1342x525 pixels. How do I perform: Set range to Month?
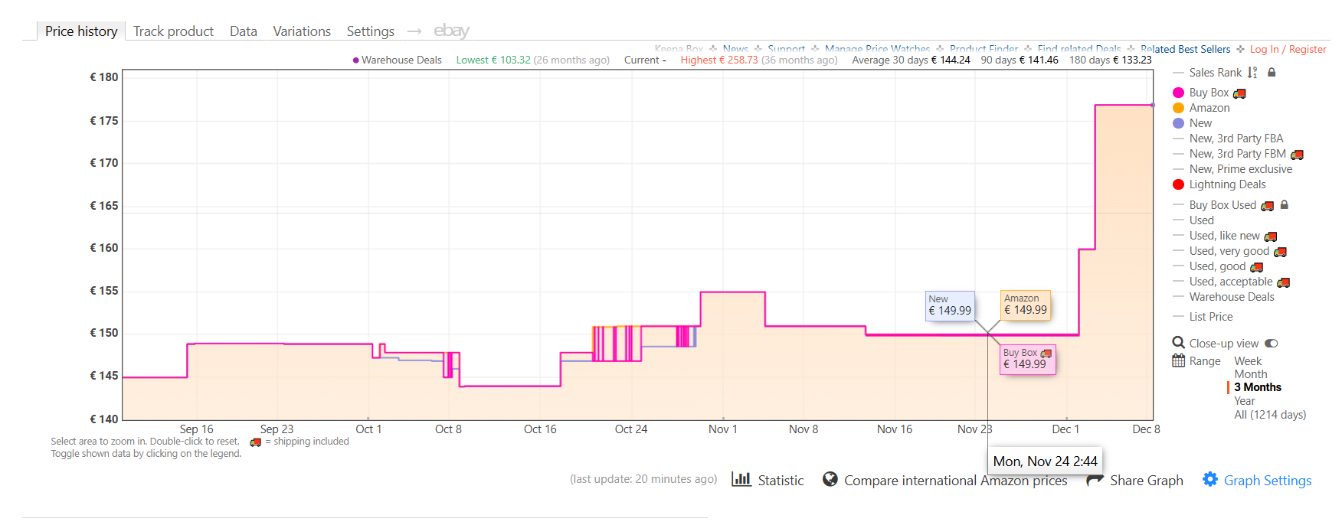point(1251,374)
